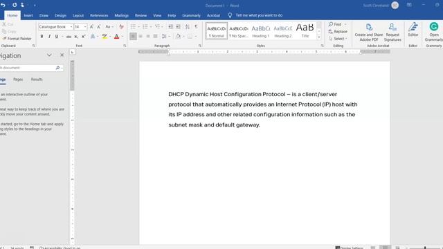
Task: Toggle Show paragraph marks
Action: click(196, 26)
